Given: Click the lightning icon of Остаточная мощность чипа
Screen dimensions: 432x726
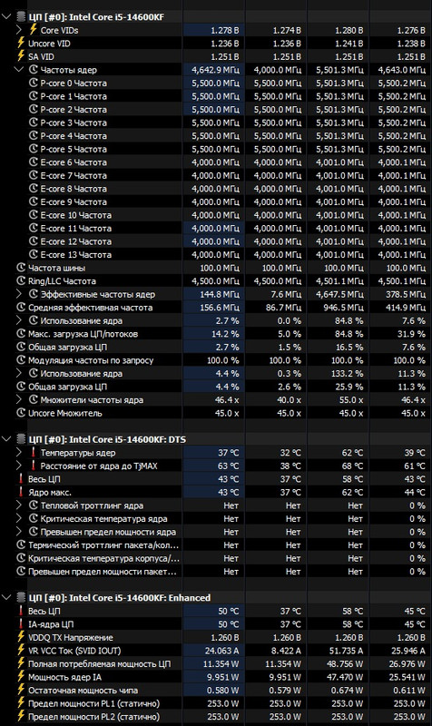Looking at the screenshot, I should tap(20, 690).
